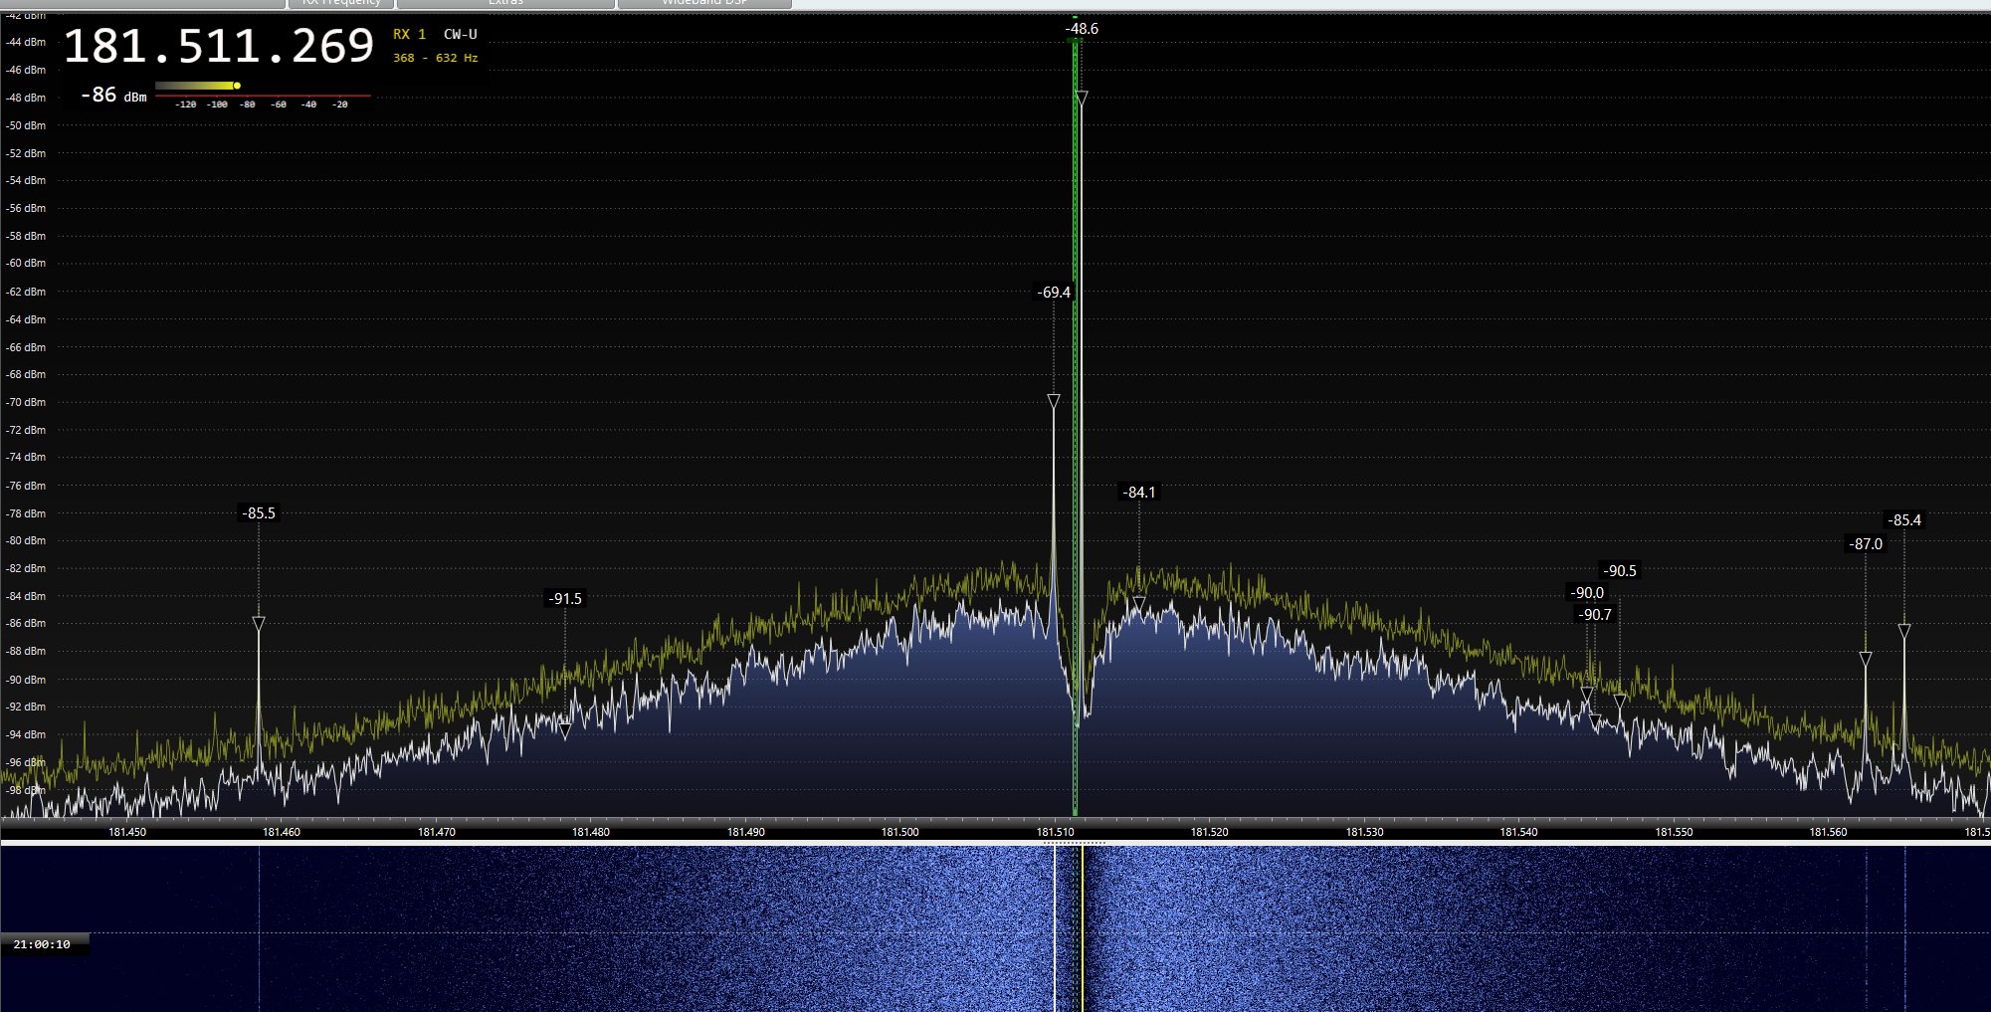Screen dimensions: 1991x1012
Task: Click 181.520 on the frequency axis
Action: coord(1210,832)
